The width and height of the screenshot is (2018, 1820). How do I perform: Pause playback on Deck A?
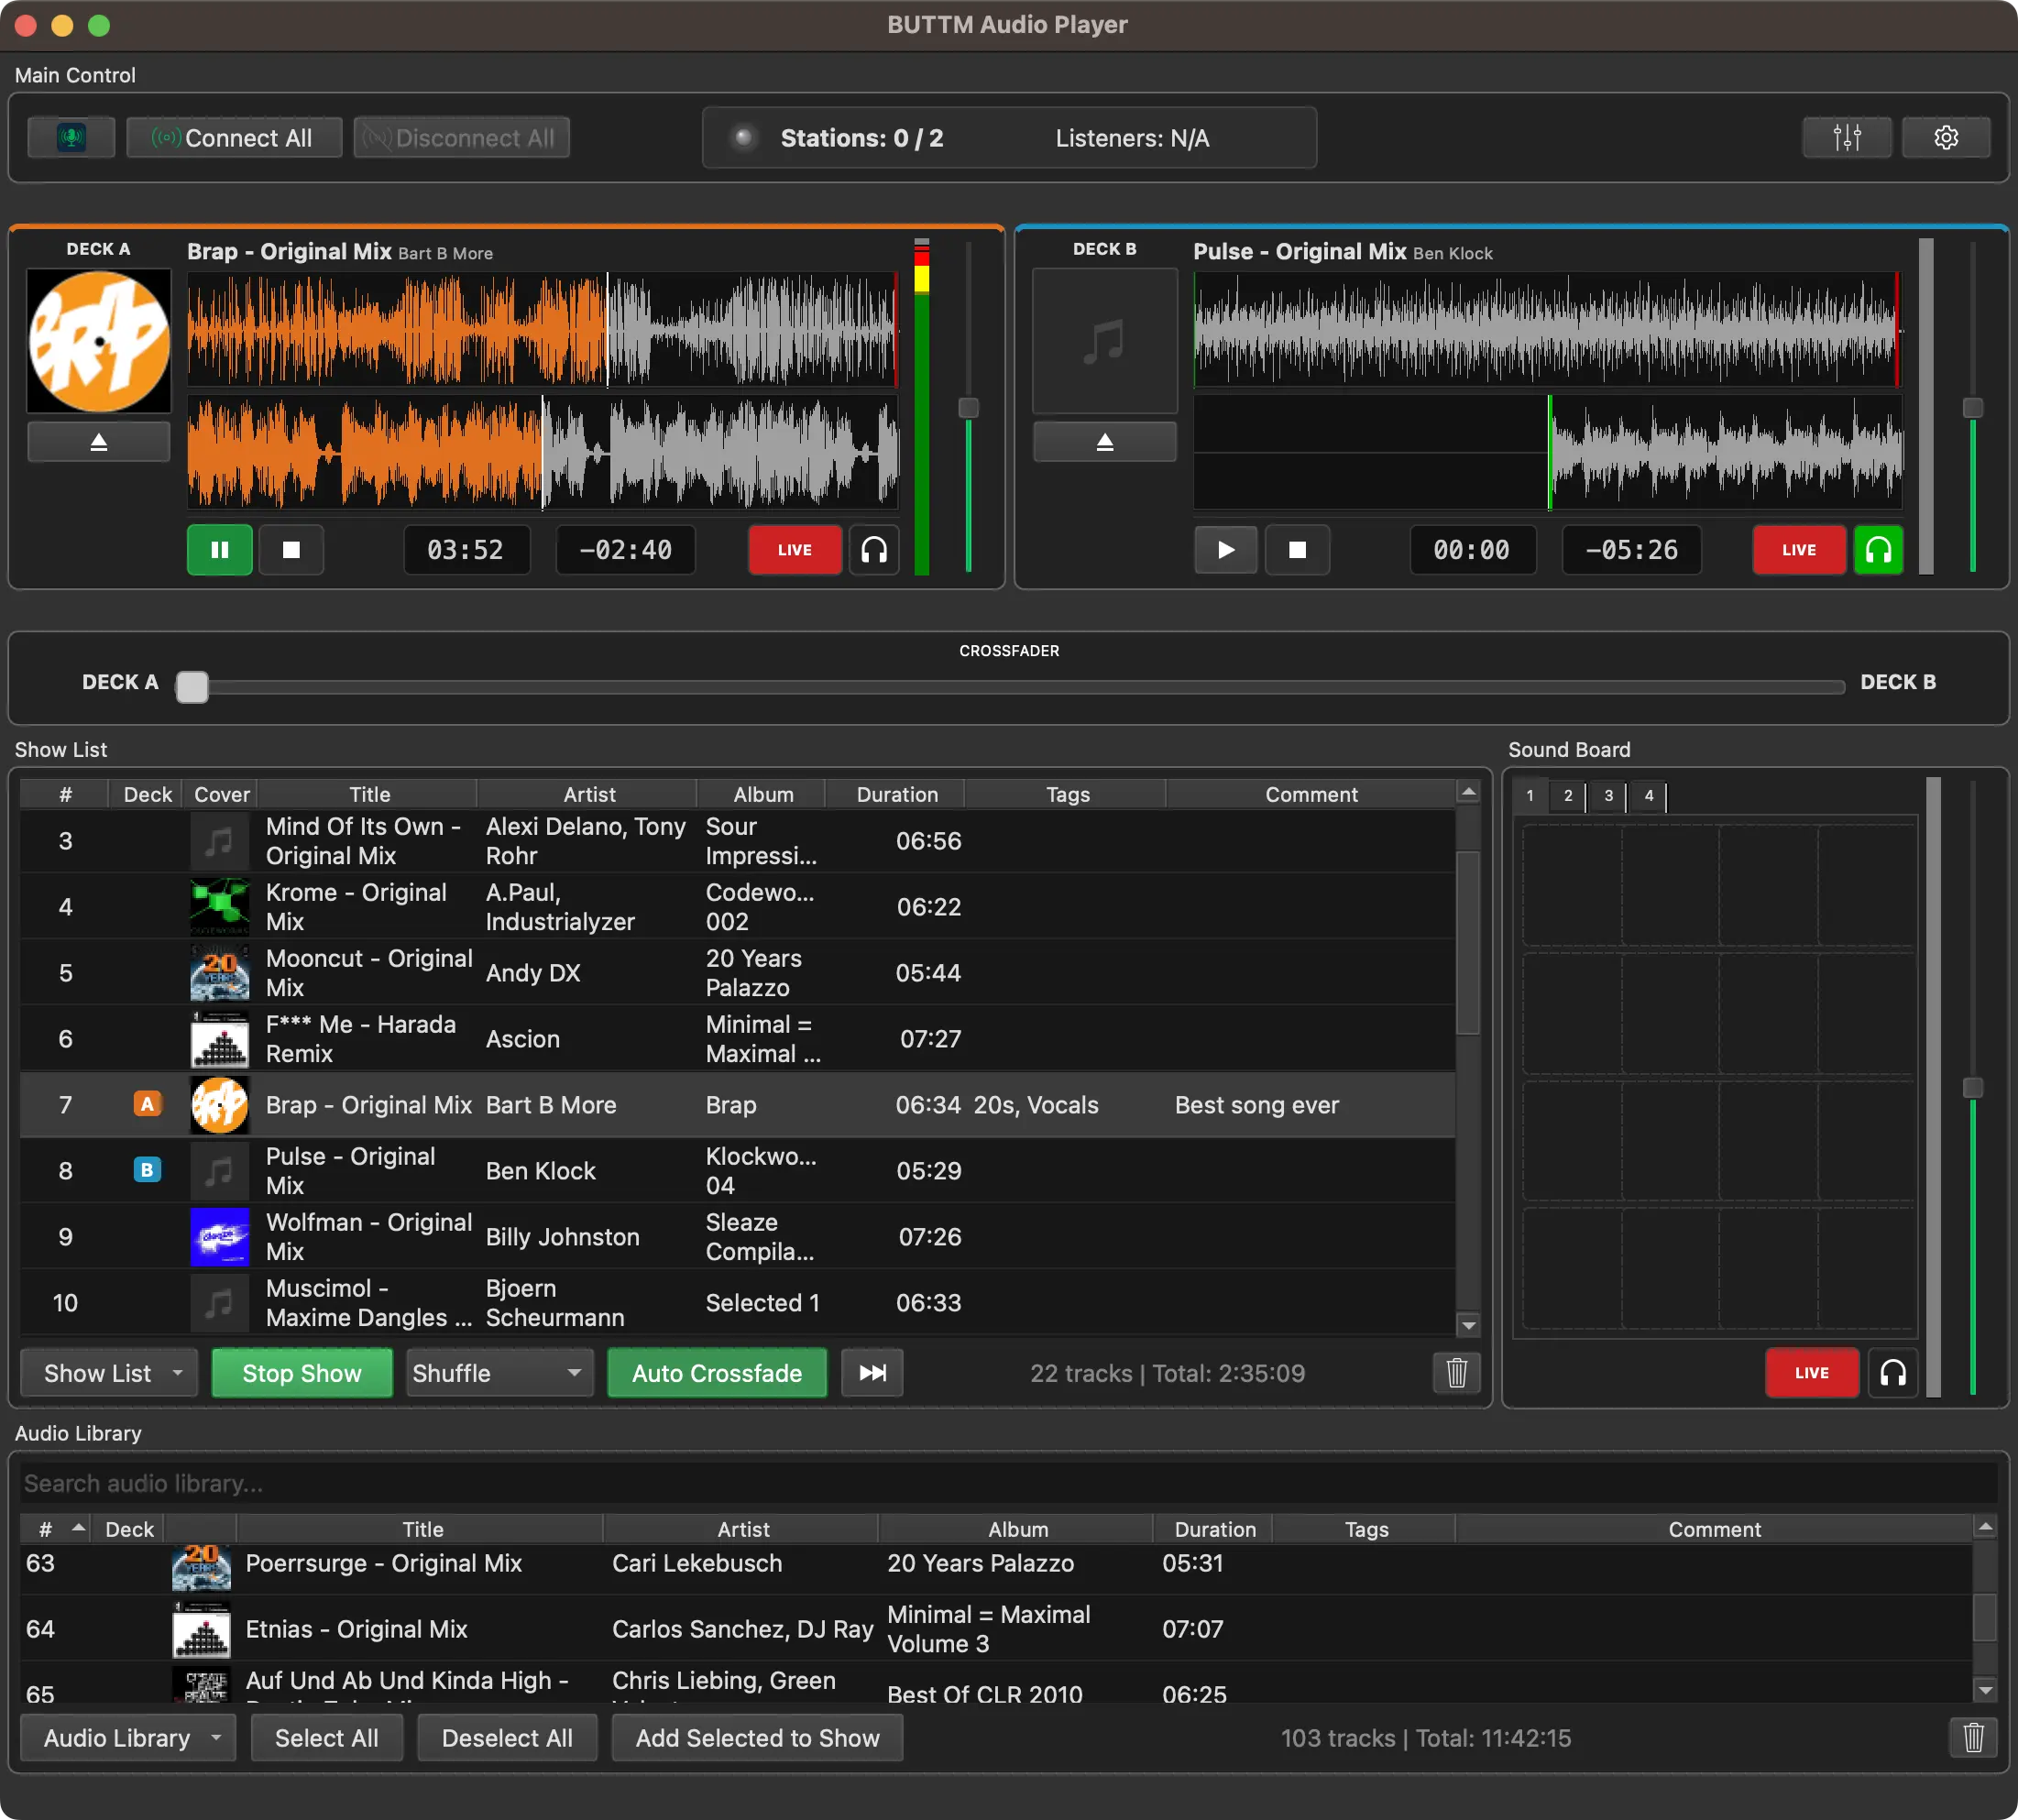(219, 550)
